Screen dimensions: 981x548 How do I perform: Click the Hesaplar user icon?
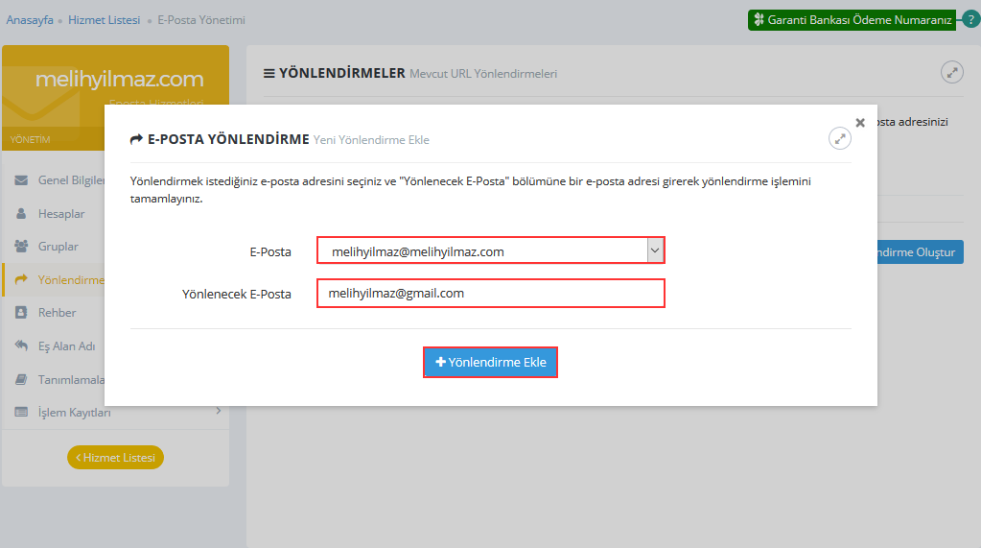(x=21, y=214)
